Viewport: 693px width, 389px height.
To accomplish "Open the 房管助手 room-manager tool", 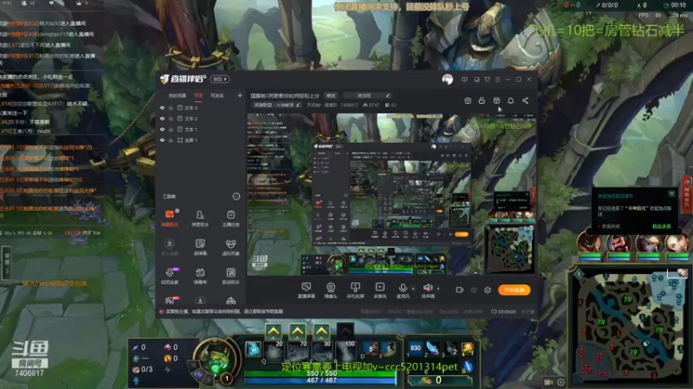I will coord(200,218).
